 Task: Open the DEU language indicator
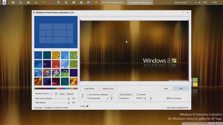pyautogui.click(x=205, y=2)
